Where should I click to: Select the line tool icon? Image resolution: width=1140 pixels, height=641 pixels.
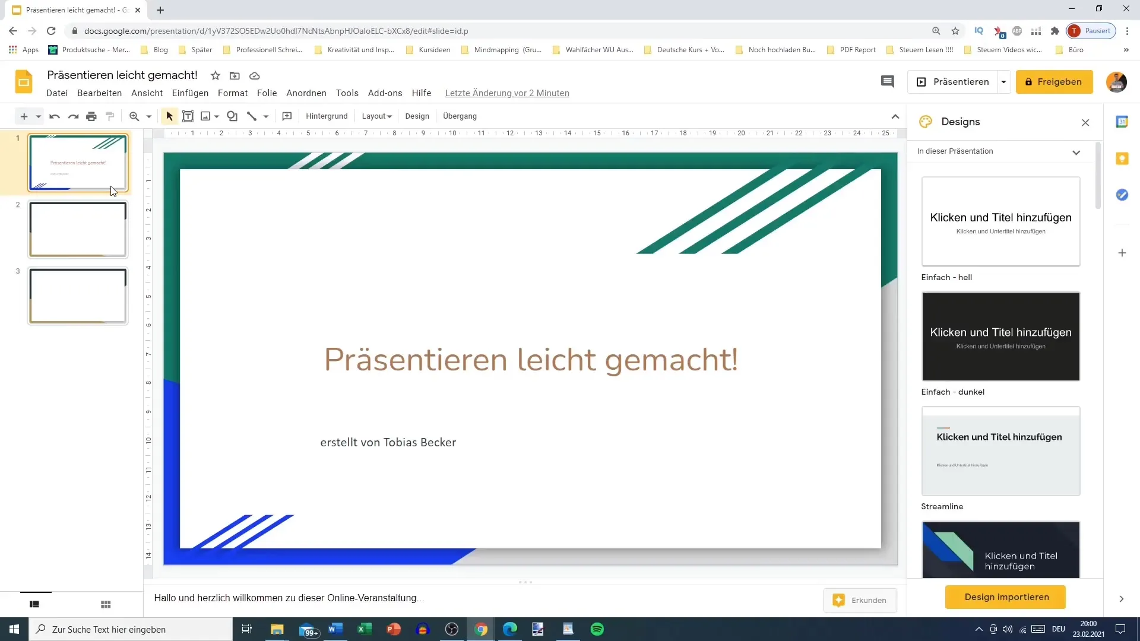(252, 116)
